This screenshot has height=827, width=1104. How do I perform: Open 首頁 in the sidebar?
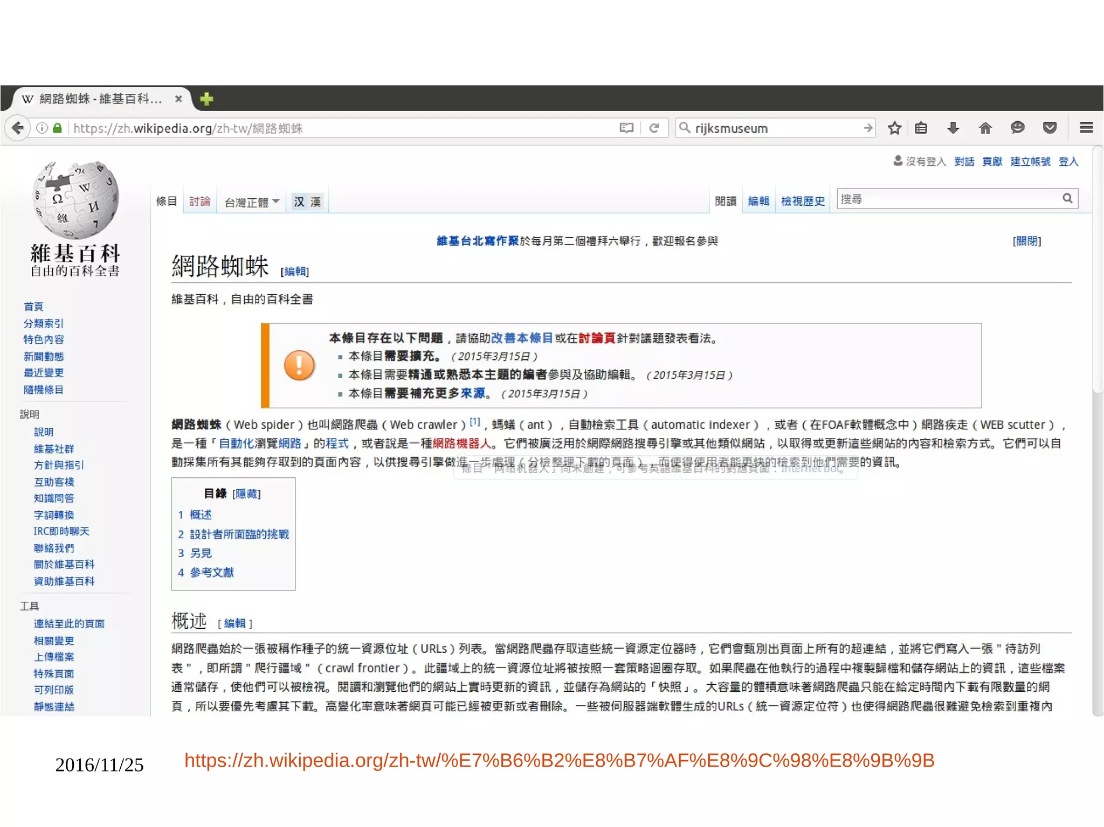[33, 307]
